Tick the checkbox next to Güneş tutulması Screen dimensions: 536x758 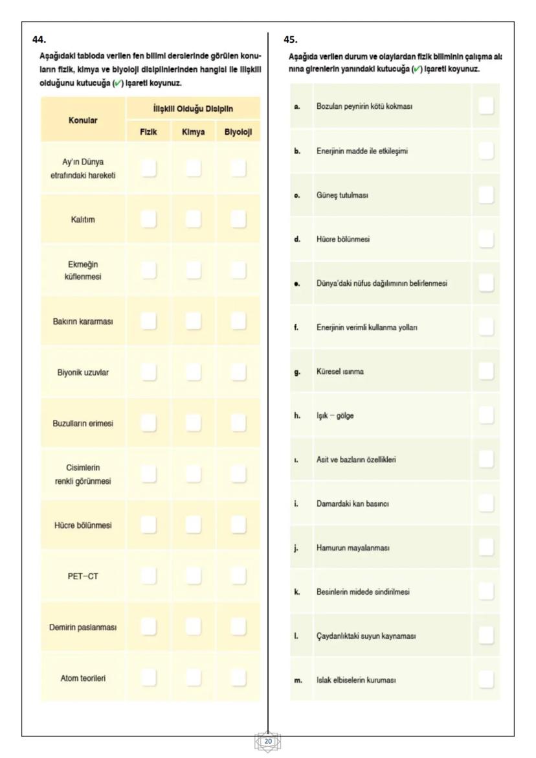click(486, 194)
